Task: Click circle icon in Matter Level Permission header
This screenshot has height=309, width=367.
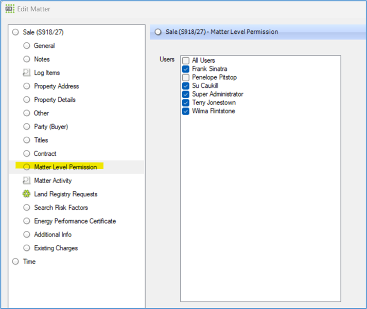Action: [158, 32]
